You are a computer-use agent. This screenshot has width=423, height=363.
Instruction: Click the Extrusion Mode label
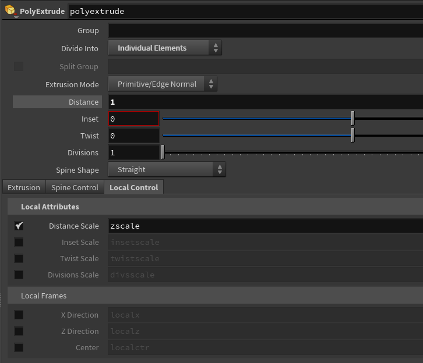tap(72, 84)
